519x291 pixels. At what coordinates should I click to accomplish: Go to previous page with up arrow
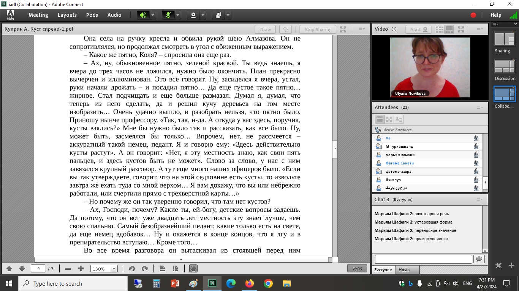pos(9,269)
